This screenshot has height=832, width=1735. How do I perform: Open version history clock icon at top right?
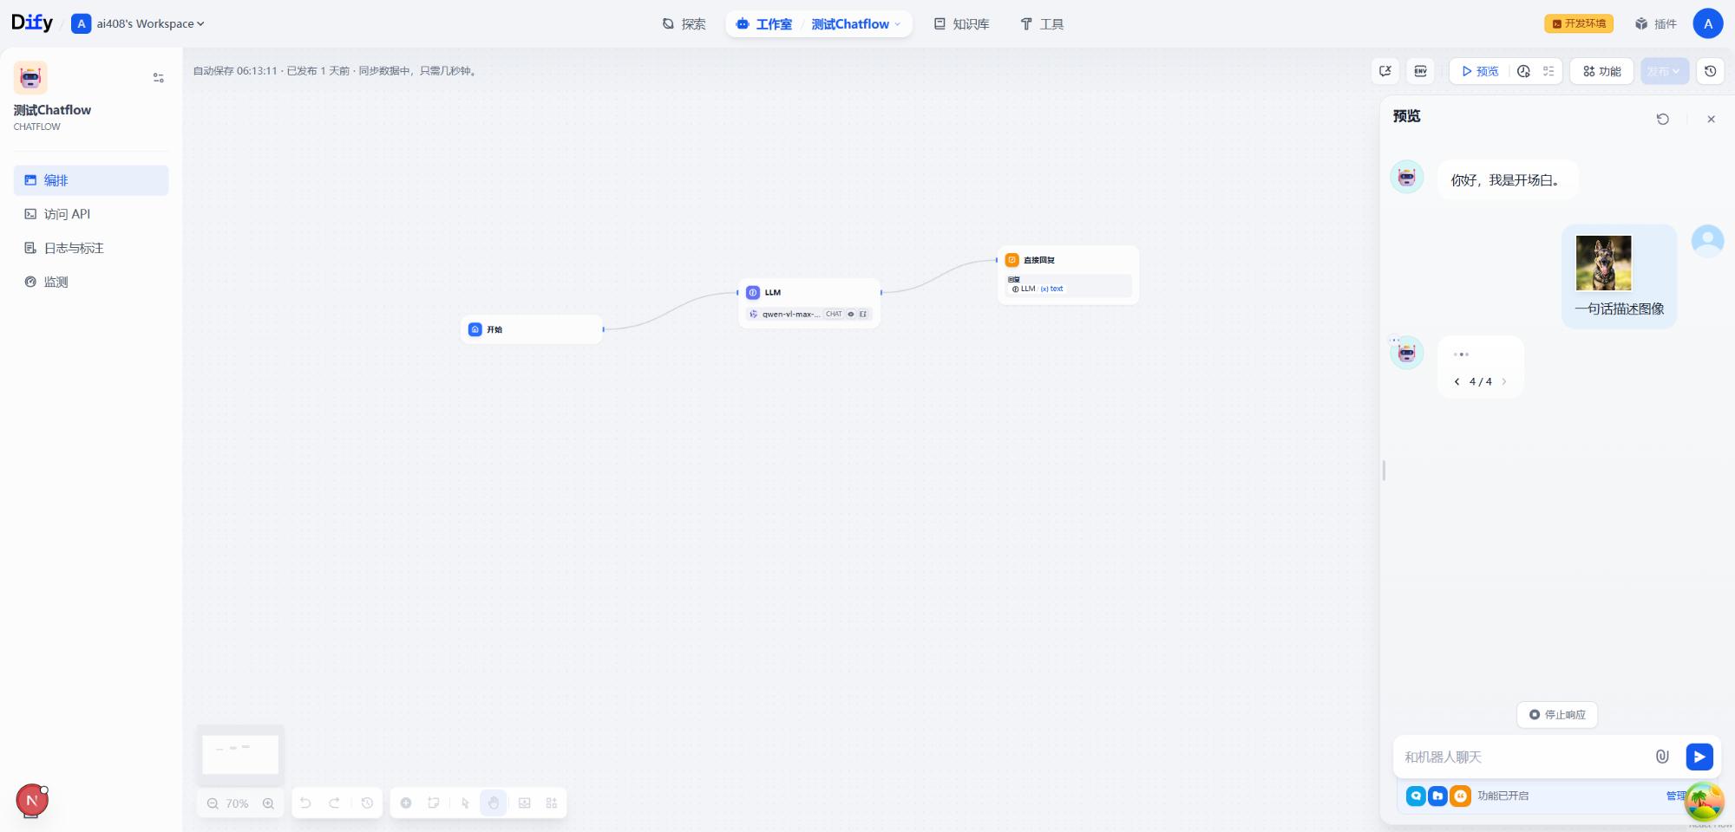(x=1710, y=71)
